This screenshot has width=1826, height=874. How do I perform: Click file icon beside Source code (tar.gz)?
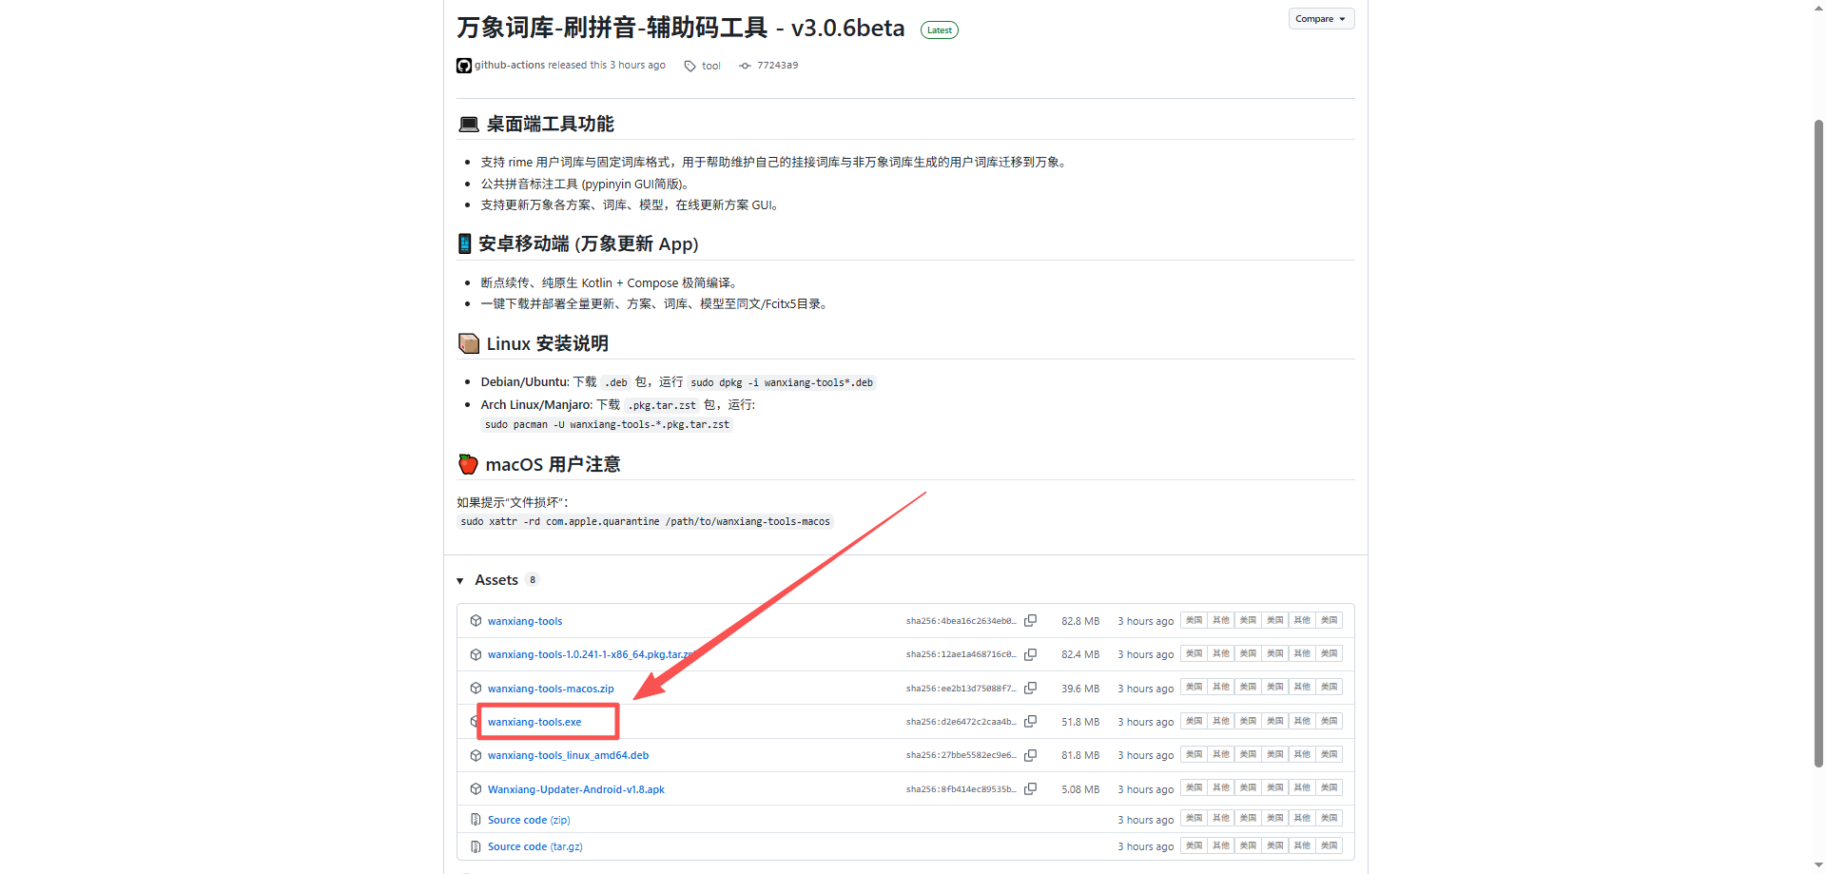click(x=476, y=846)
